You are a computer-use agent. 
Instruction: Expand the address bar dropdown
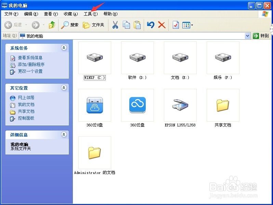(x=247, y=36)
